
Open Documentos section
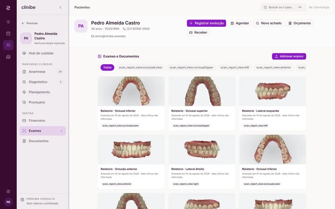coord(43,141)
